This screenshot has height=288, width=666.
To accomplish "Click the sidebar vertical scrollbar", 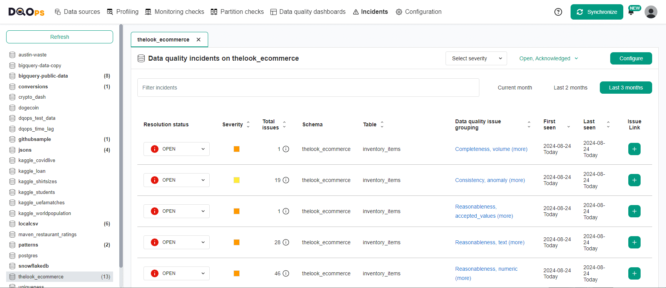I will pos(121,146).
